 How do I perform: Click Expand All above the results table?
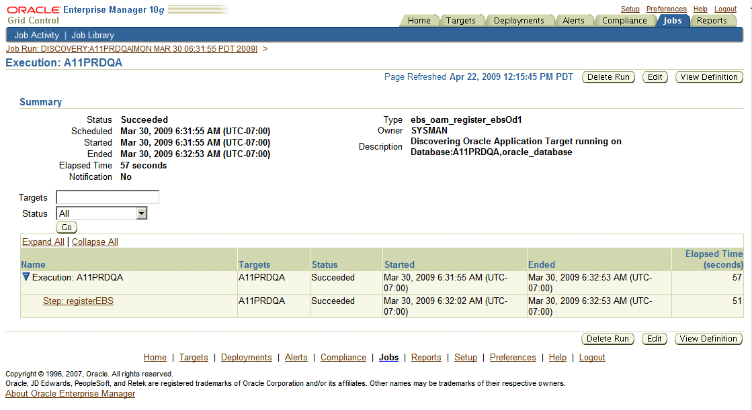[42, 242]
